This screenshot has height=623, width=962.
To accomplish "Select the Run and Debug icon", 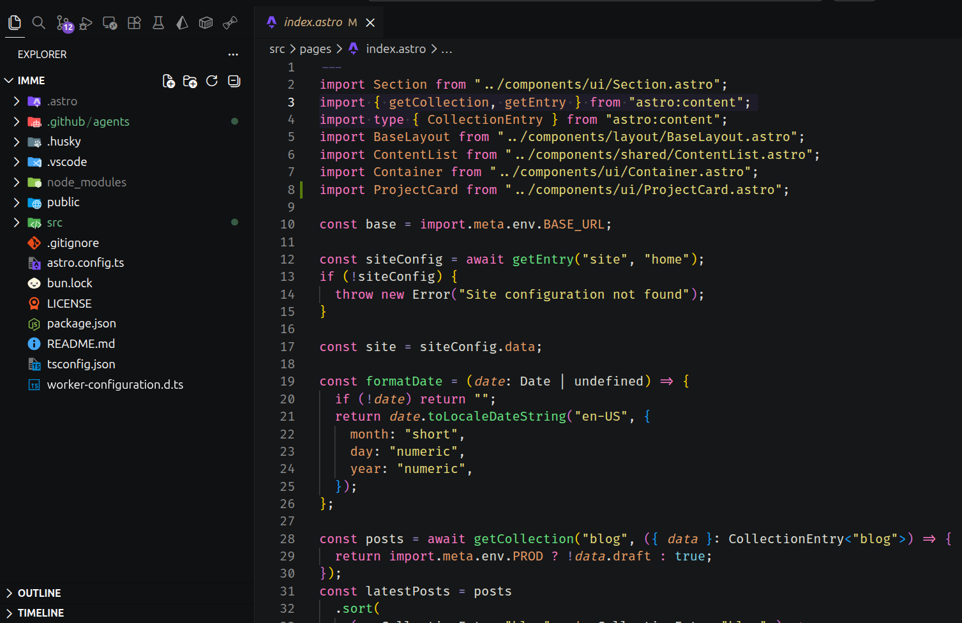I will (86, 22).
